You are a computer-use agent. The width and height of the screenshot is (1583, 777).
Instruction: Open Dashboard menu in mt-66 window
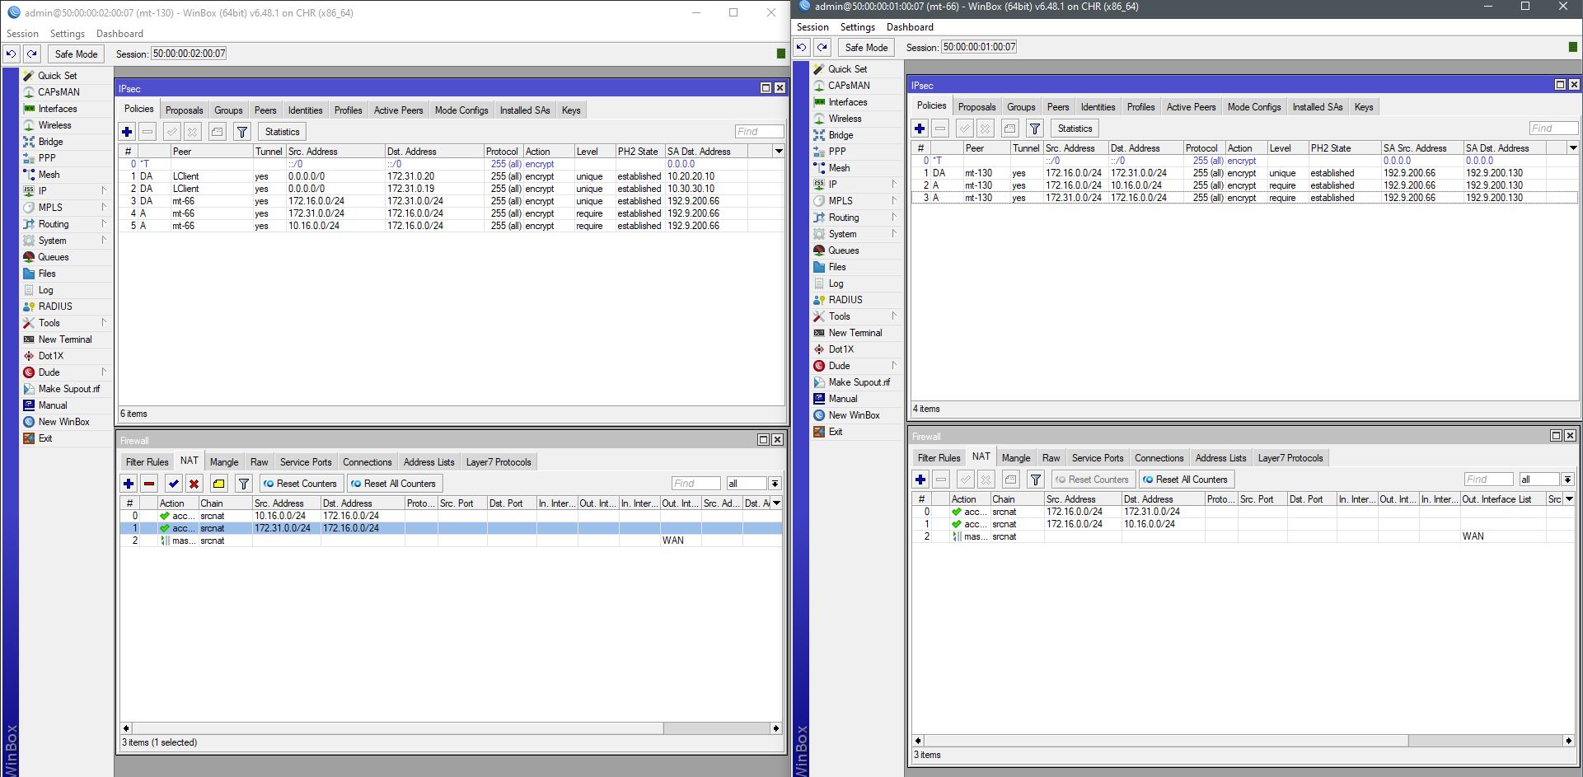click(910, 27)
